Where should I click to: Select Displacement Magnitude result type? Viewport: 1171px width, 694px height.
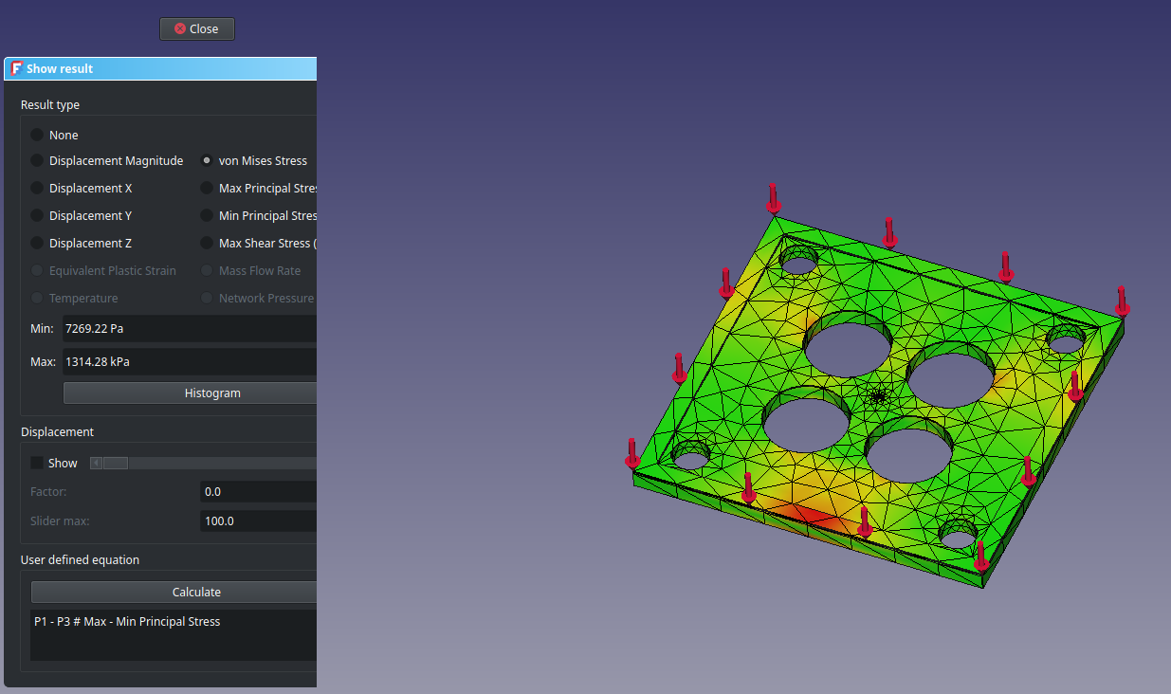pos(37,161)
